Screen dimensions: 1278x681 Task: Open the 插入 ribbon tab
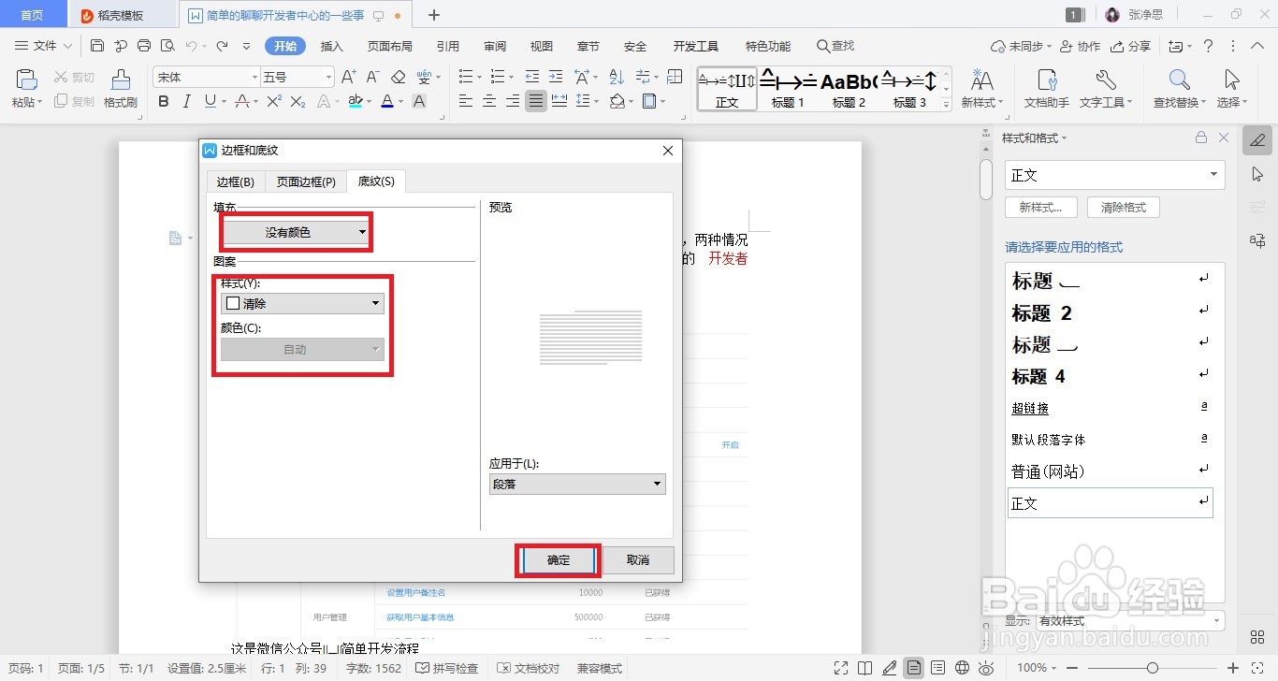click(x=331, y=45)
